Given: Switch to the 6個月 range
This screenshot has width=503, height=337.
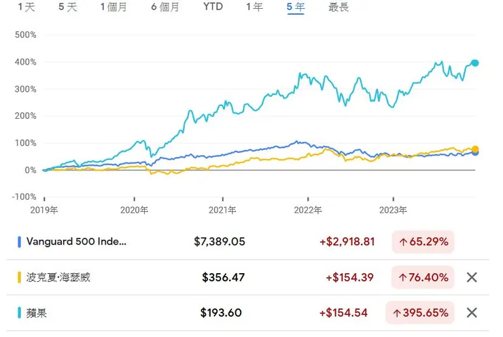Looking at the screenshot, I should click(x=165, y=7).
